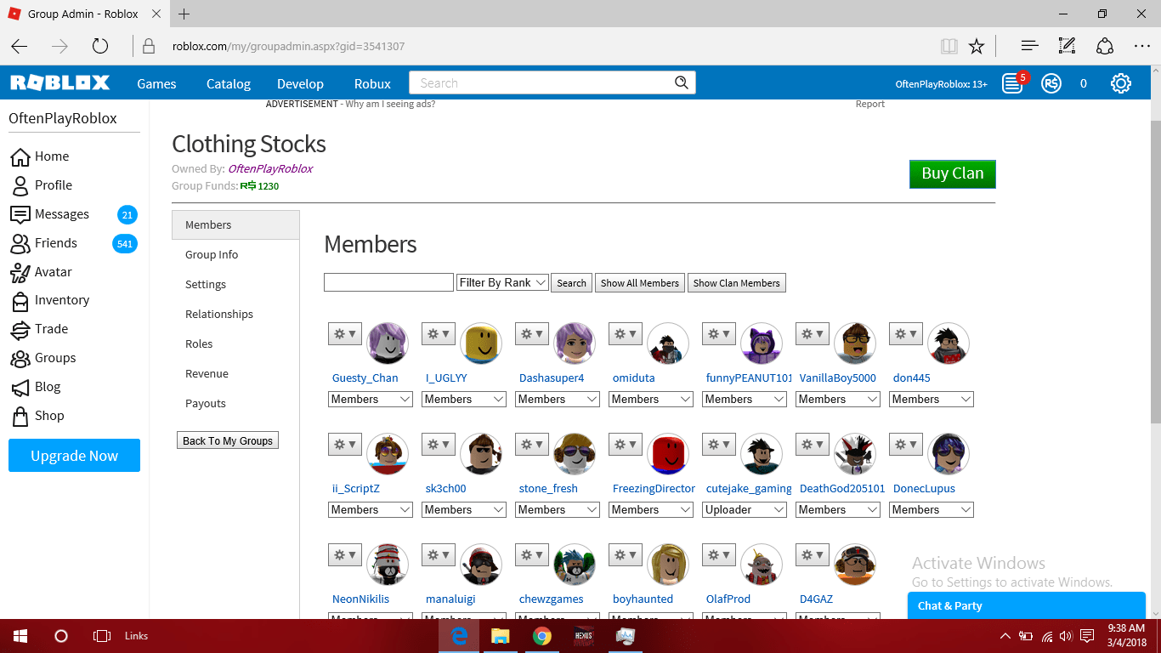The height and width of the screenshot is (653, 1161).
Task: Expand the Filter By Rank dropdown
Action: [x=502, y=282]
